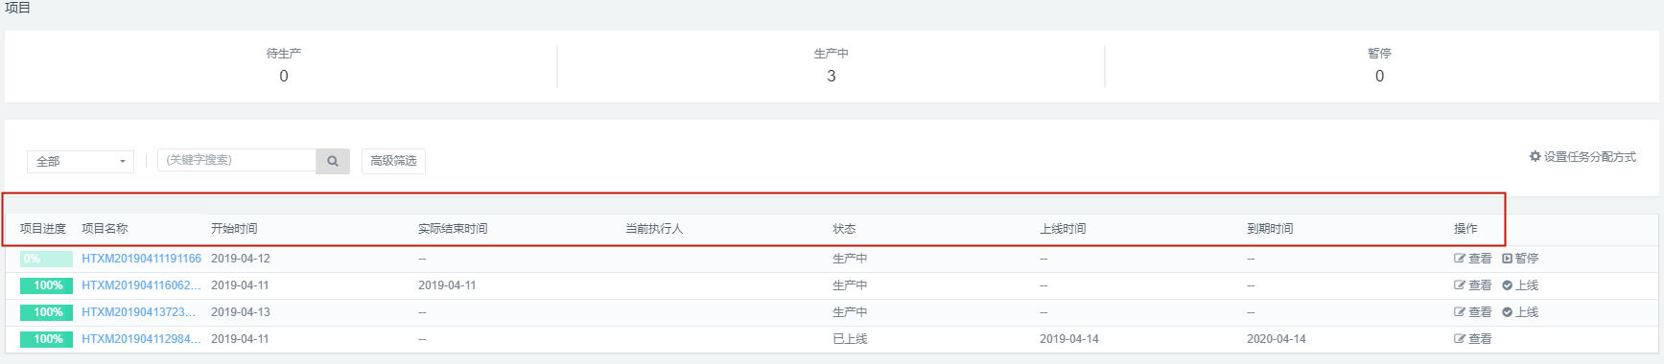This screenshot has height=364, width=1664.
Task: Select the 待生产 status summary tab
Action: point(283,65)
